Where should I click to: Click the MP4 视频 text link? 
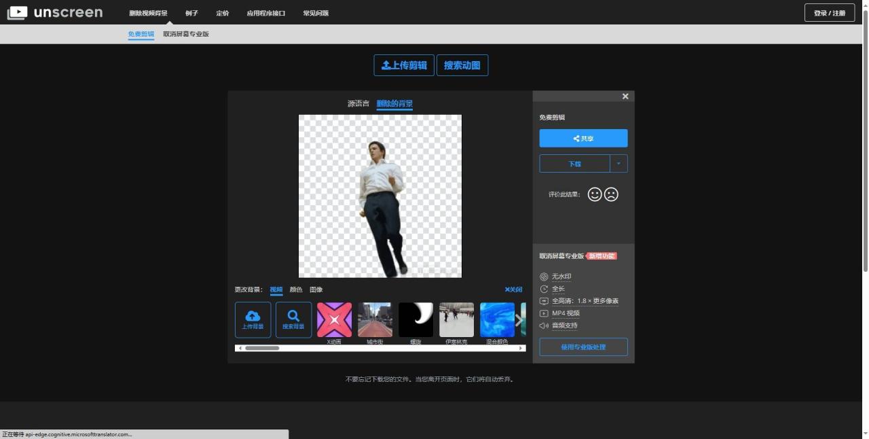pos(566,313)
